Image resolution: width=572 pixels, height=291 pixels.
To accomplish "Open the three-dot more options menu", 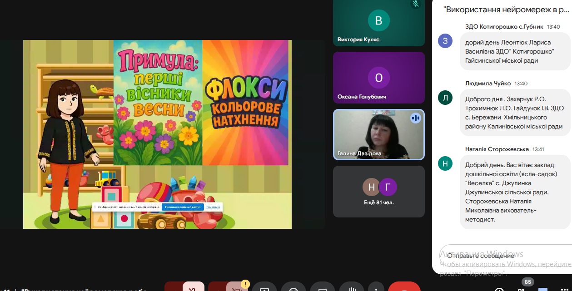I will click(376, 288).
